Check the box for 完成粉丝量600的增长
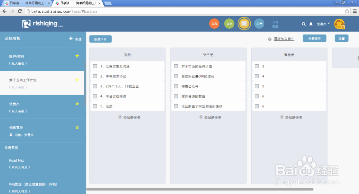The image size is (359, 194). point(176,76)
